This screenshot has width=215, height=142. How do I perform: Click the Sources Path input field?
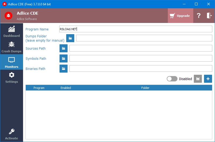(141, 48)
